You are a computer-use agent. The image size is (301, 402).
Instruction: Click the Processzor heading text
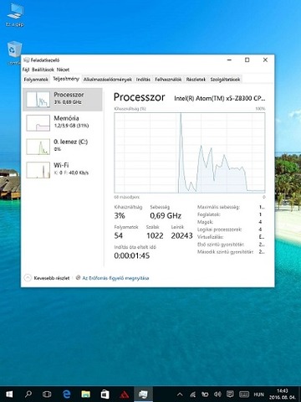point(139,97)
